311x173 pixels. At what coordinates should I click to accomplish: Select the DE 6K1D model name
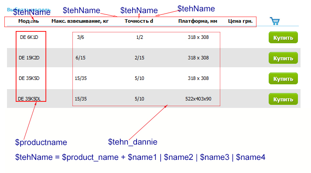(x=29, y=37)
